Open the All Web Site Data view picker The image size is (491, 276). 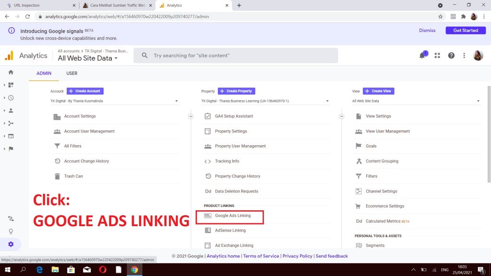point(88,58)
